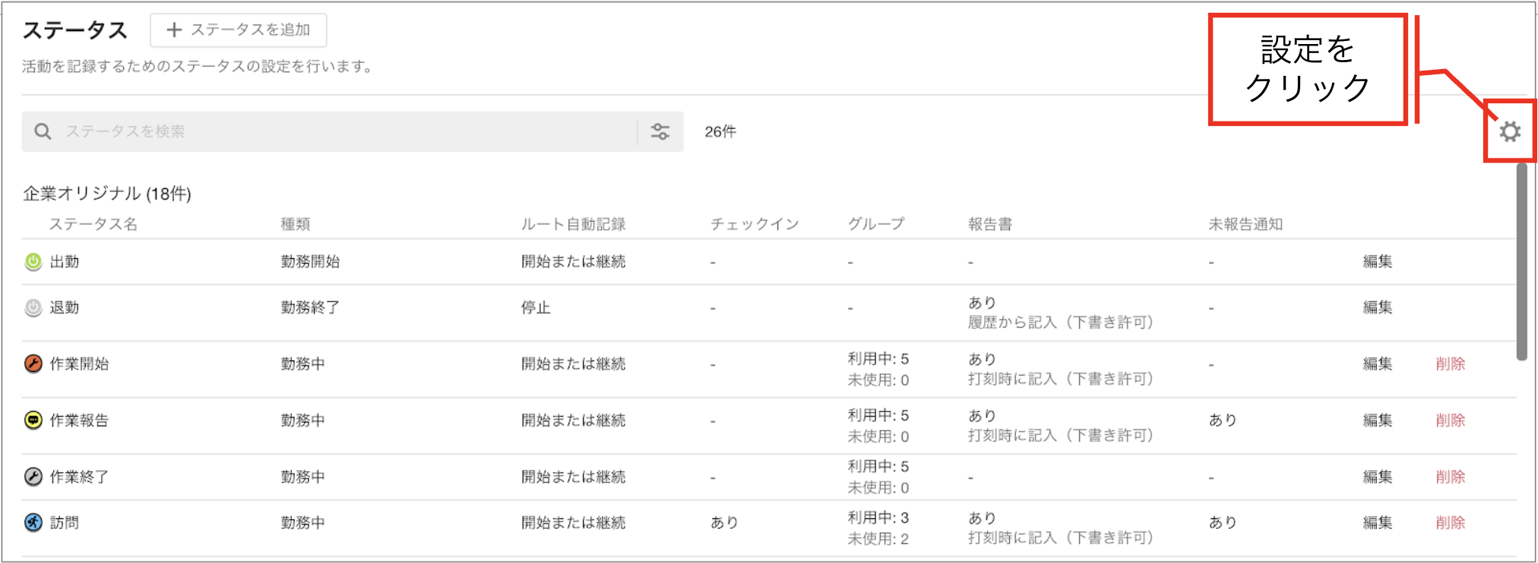
Task: Click the 未報告通知 column header
Action: pos(1245,224)
